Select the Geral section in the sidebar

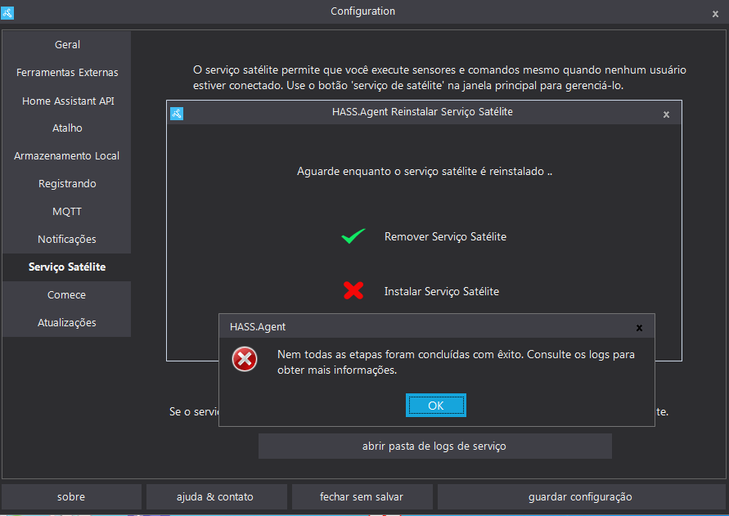66,44
